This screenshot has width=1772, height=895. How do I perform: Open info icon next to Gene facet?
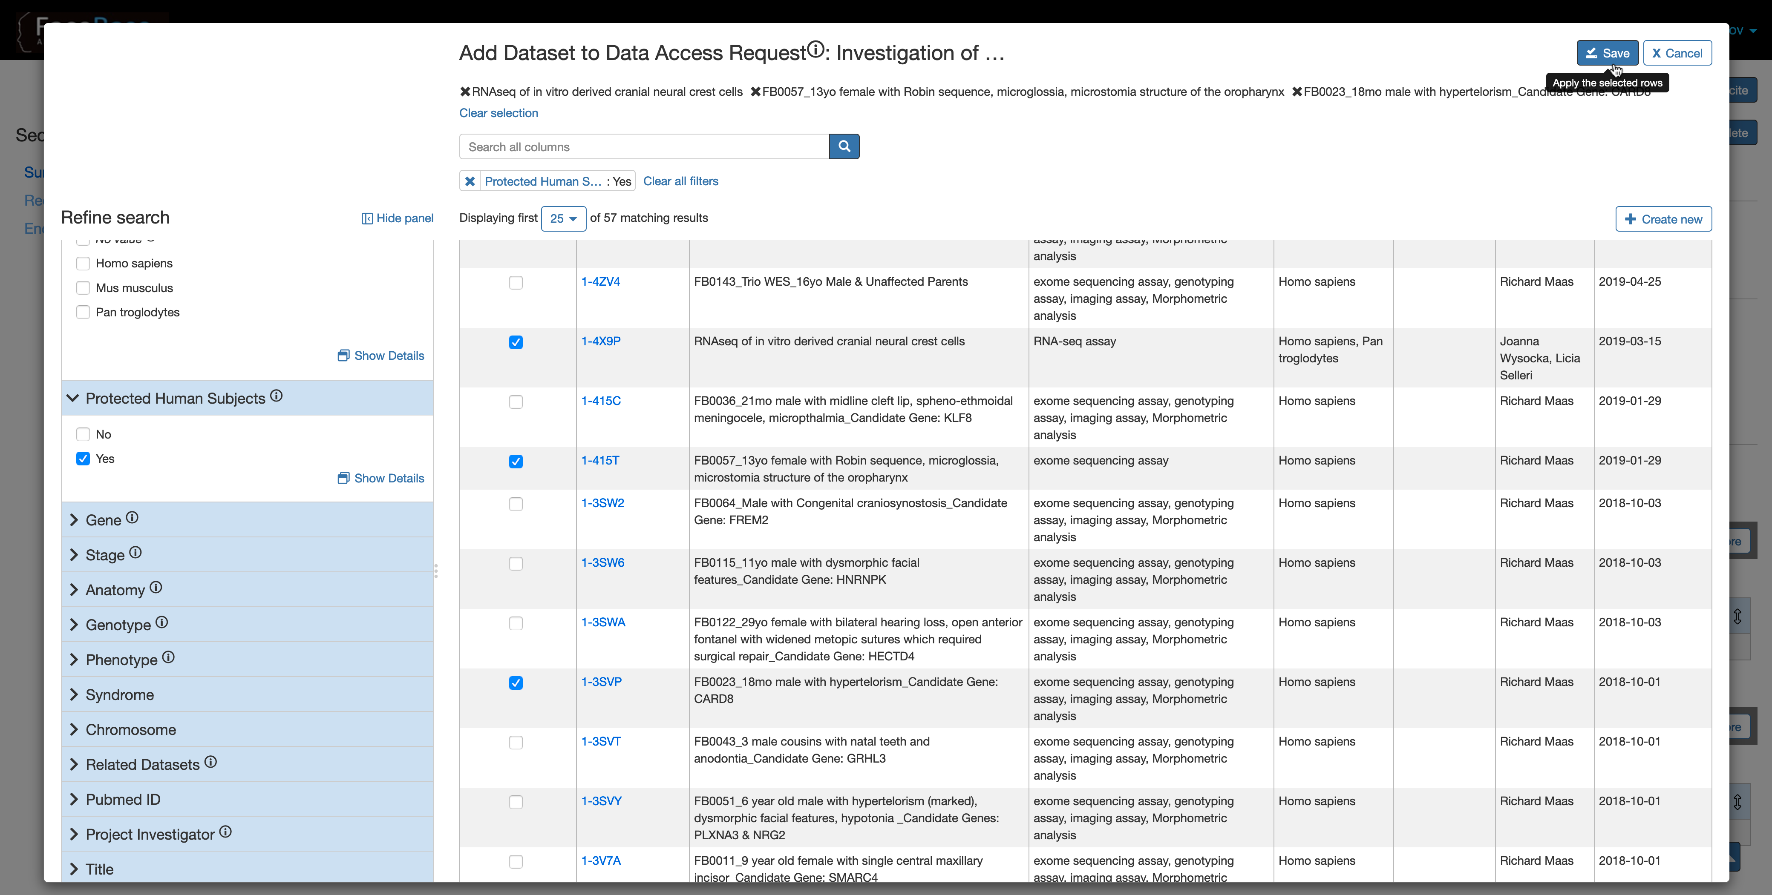[x=132, y=518]
